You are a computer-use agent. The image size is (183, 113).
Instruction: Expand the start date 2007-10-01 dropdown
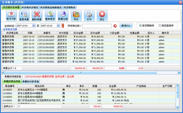click(34, 26)
